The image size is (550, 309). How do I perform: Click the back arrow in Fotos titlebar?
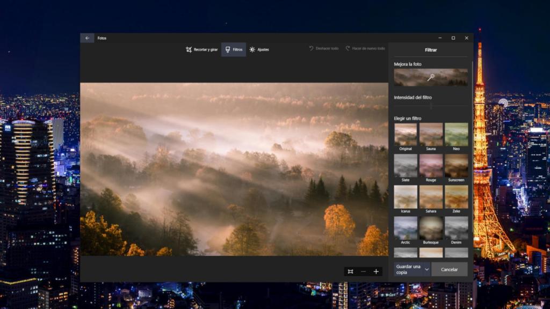coord(86,38)
